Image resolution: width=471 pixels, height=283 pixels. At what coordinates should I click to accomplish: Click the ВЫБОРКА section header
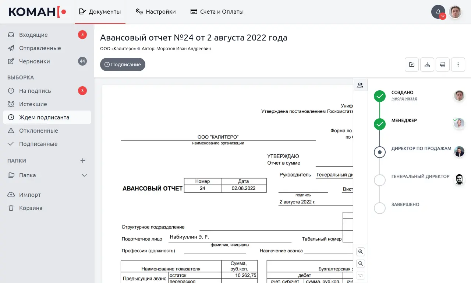click(21, 77)
